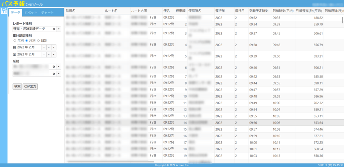
Task: Click the vertical scrollbar thumb of the table
Action: pos(342,20)
